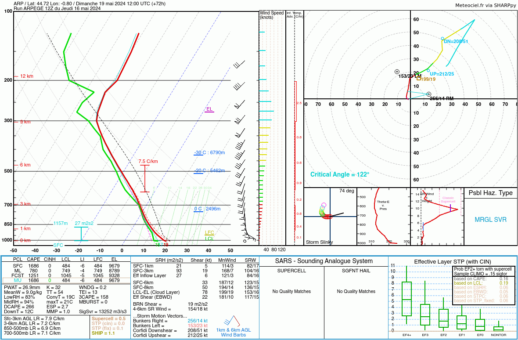Click the Bunkers Right 256/14 kt value
This screenshot has height=340, width=518.
point(198,321)
